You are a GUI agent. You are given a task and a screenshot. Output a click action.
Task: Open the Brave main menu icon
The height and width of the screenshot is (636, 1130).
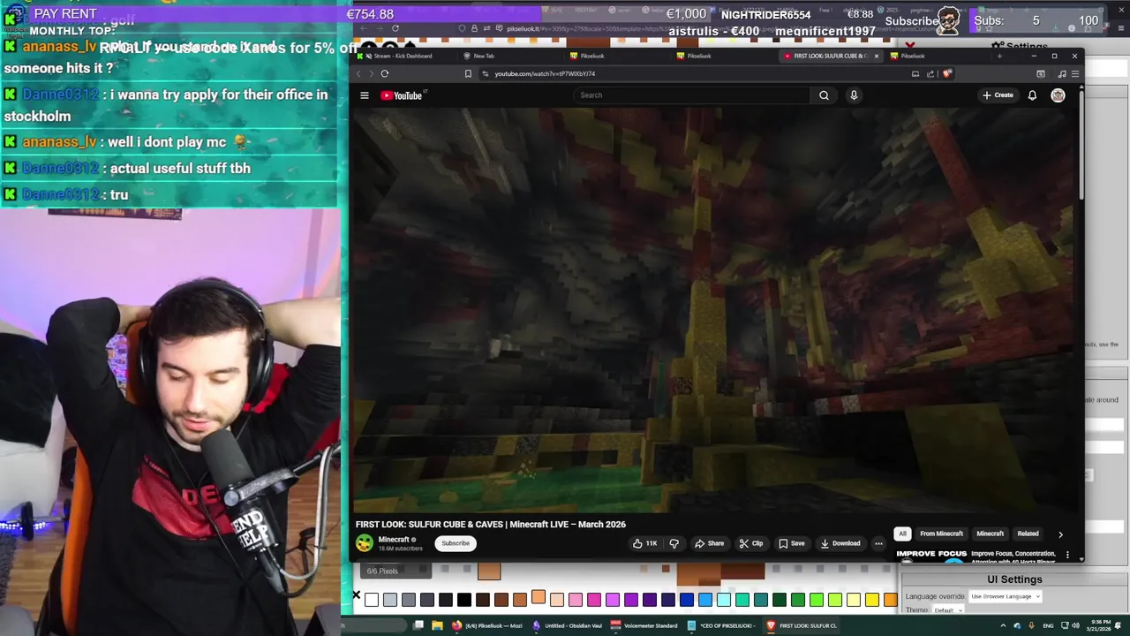point(1074,74)
